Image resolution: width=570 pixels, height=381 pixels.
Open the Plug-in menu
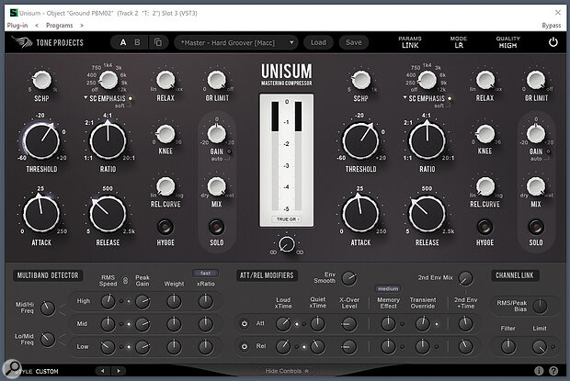coord(17,26)
